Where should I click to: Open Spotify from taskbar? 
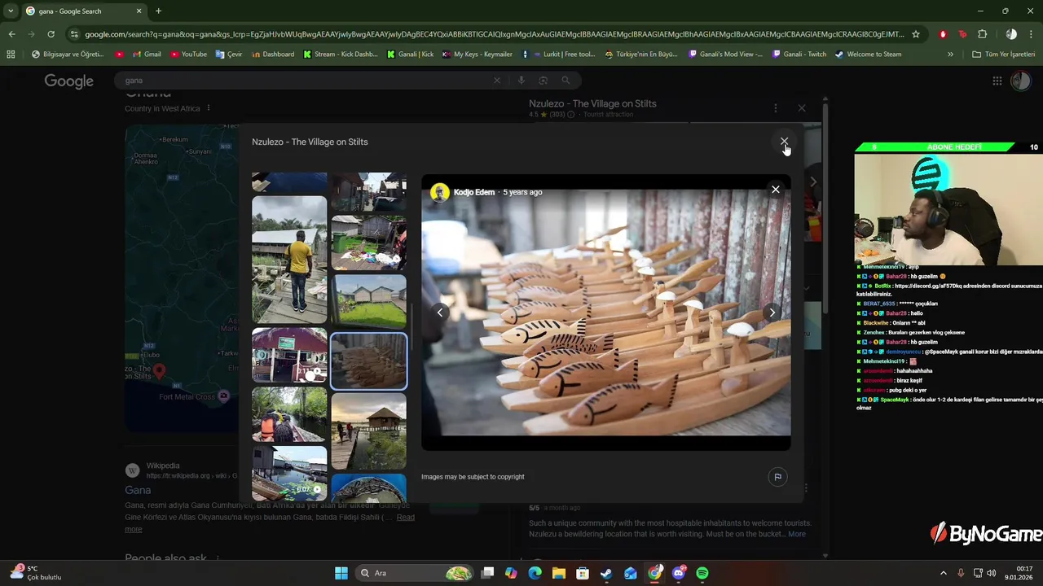tap(702, 573)
